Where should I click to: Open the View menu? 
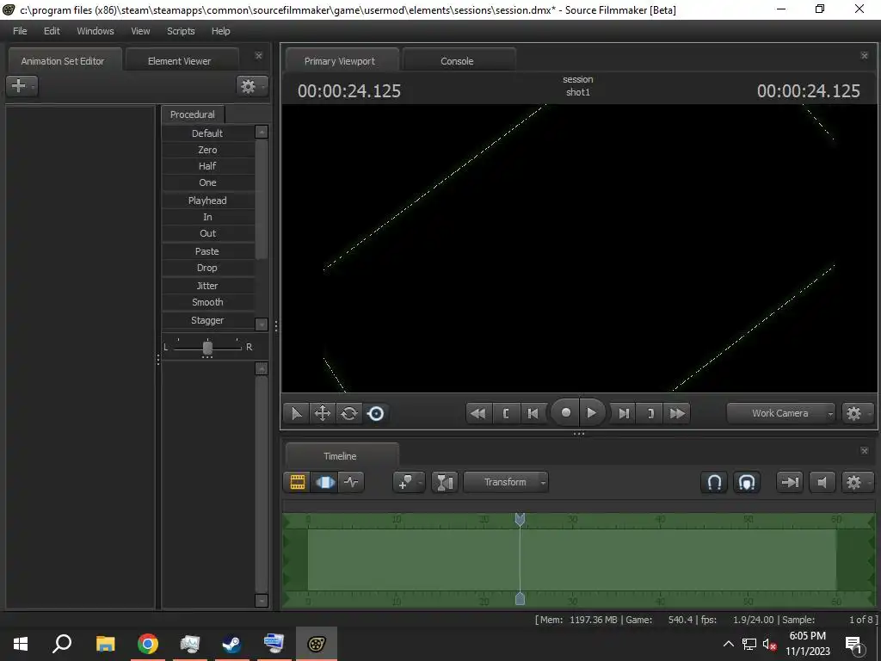point(140,31)
